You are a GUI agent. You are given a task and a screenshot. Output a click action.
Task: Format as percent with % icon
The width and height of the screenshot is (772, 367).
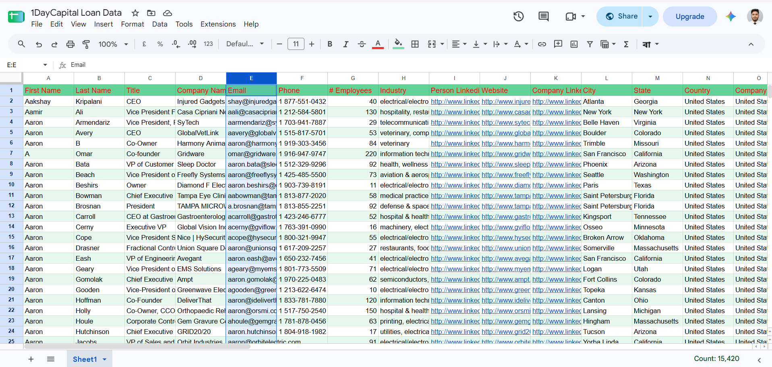click(x=160, y=44)
